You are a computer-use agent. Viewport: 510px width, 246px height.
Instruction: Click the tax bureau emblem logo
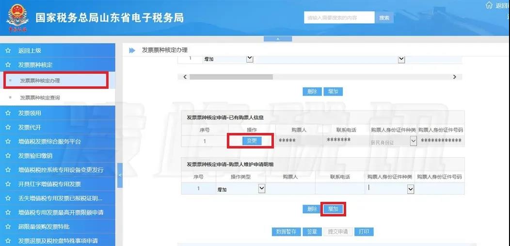pos(17,18)
